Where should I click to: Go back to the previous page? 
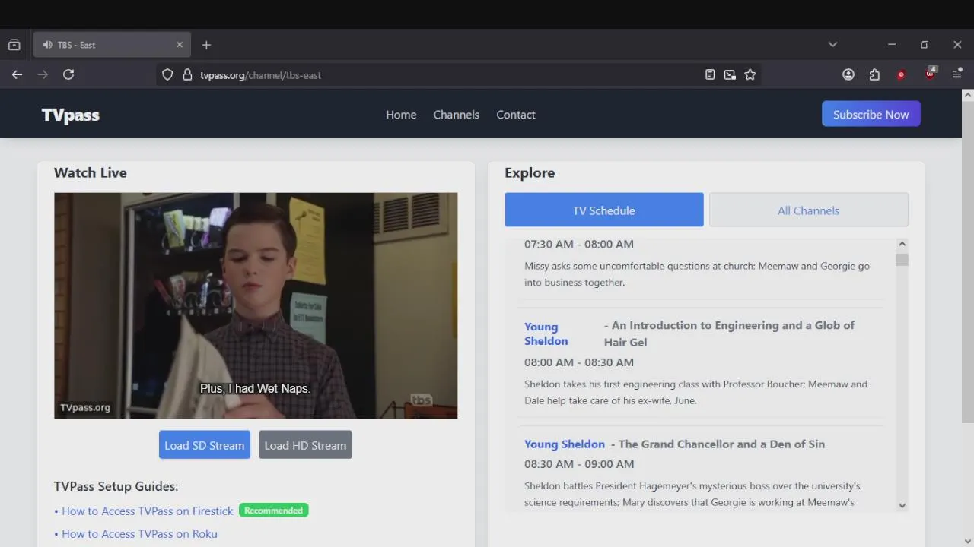pos(17,74)
